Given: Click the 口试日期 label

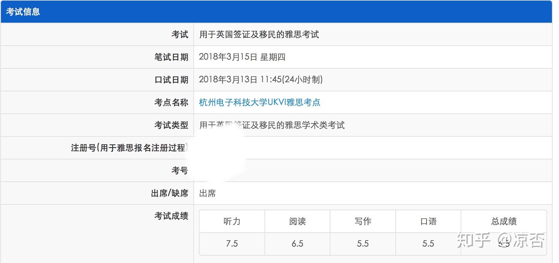Looking at the screenshot, I should point(171,80).
